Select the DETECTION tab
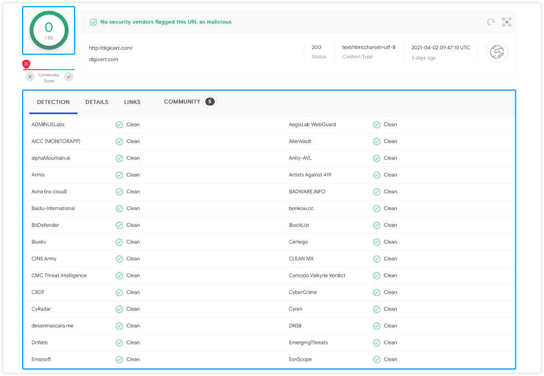 (x=53, y=102)
